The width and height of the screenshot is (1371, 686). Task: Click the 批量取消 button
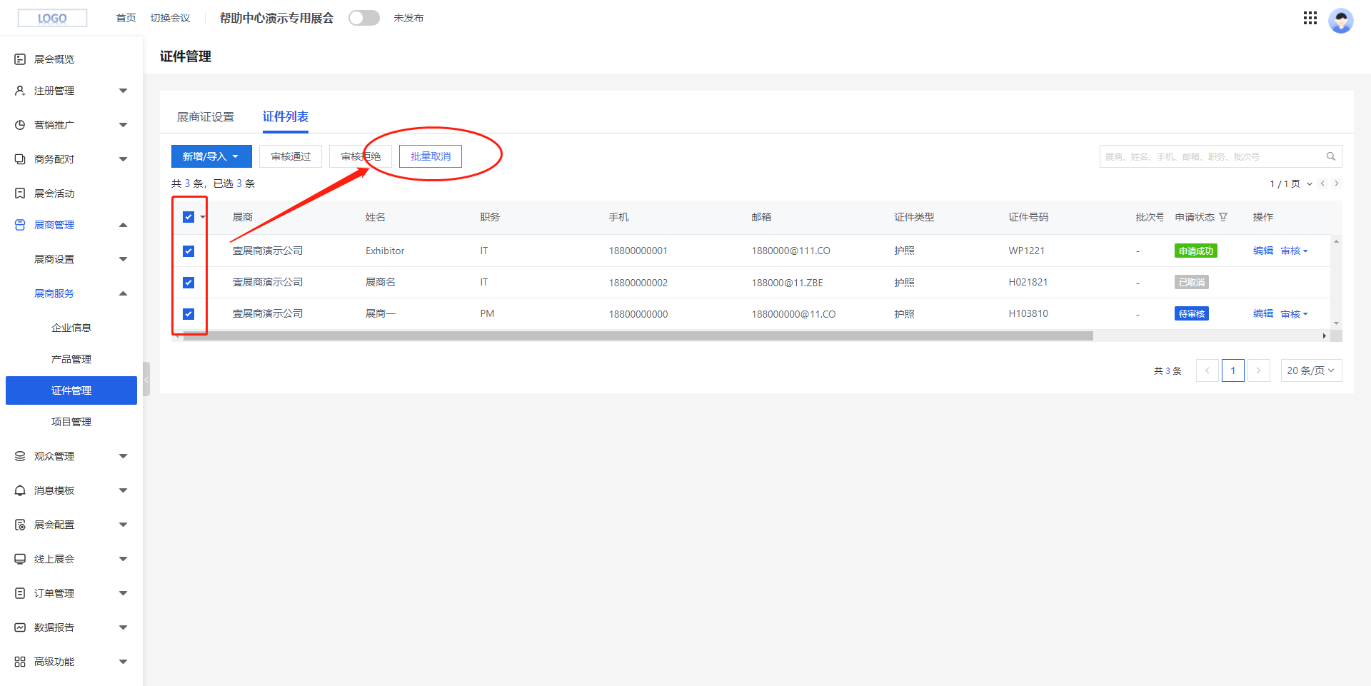coord(430,156)
